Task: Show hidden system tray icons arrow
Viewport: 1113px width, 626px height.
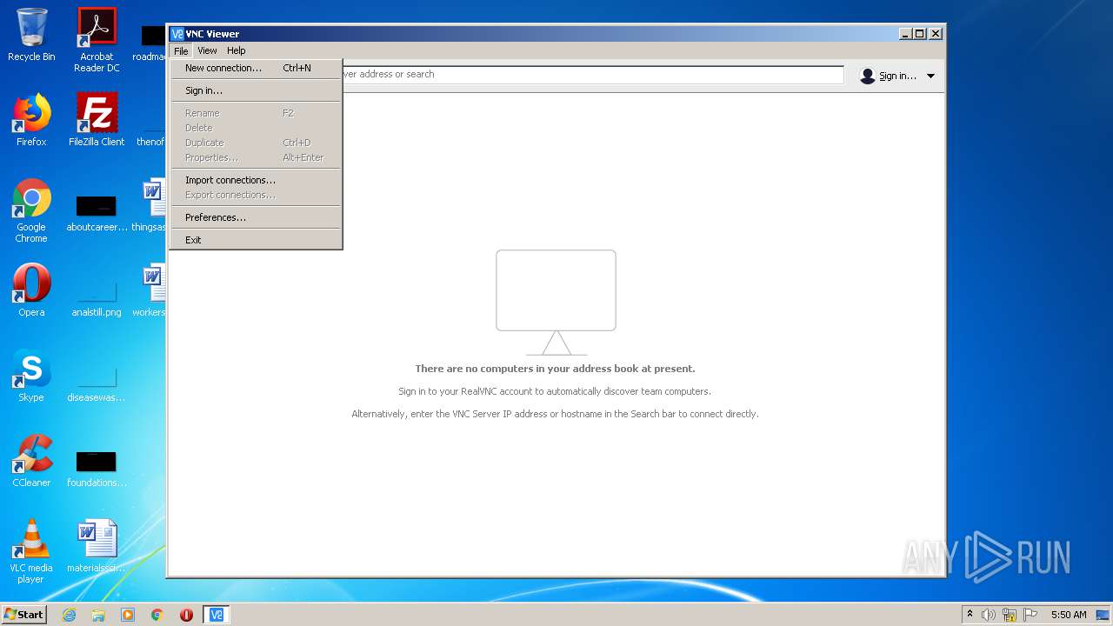Action: pos(970,615)
